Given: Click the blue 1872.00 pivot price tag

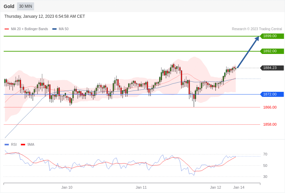Looking at the screenshot, I should point(272,94).
